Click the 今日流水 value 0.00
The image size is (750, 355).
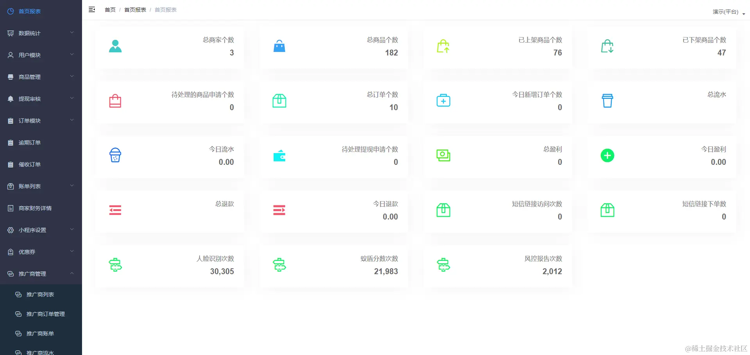coord(226,162)
